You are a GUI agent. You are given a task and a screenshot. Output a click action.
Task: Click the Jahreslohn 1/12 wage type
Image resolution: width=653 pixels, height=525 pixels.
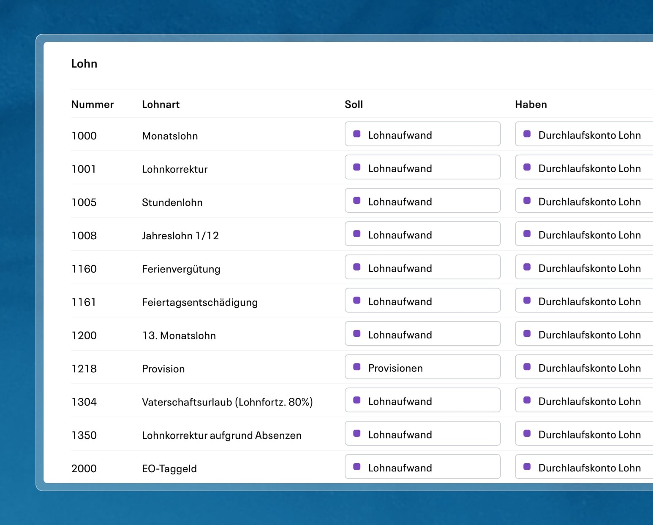pyautogui.click(x=180, y=236)
